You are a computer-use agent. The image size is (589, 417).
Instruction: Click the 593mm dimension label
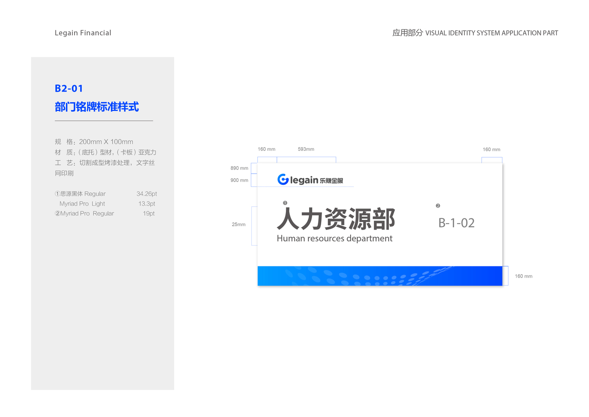[306, 149]
